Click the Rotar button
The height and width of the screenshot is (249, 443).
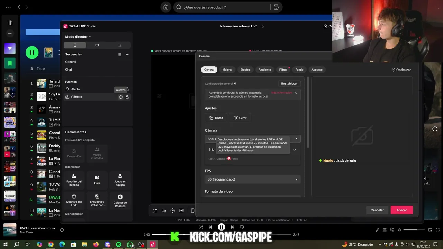click(216, 118)
